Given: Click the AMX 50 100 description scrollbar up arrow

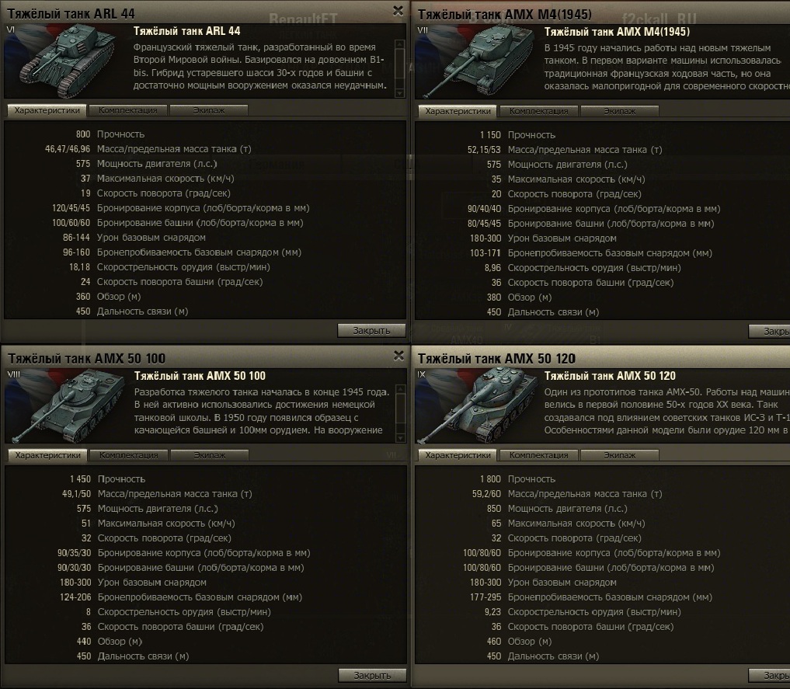Looking at the screenshot, I should click(401, 389).
